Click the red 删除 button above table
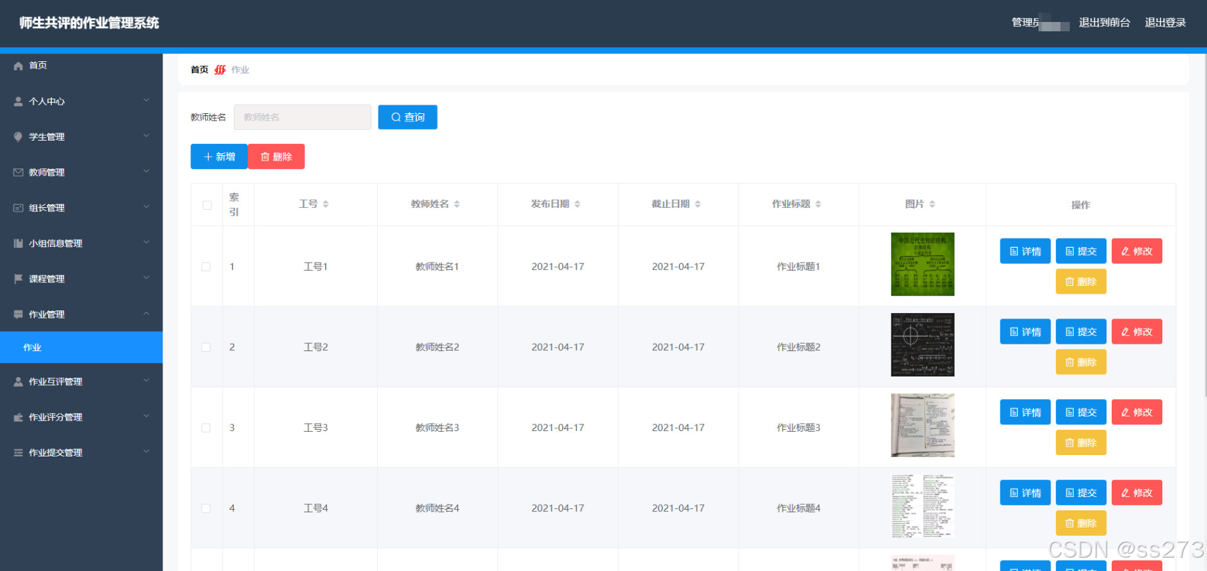Image resolution: width=1207 pixels, height=571 pixels. point(276,157)
